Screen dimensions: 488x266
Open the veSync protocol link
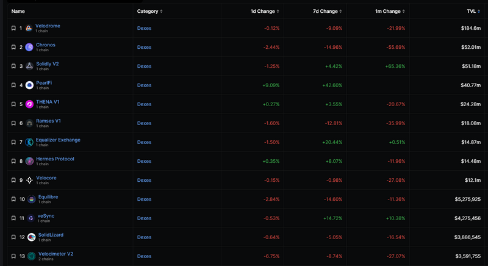(x=46, y=215)
